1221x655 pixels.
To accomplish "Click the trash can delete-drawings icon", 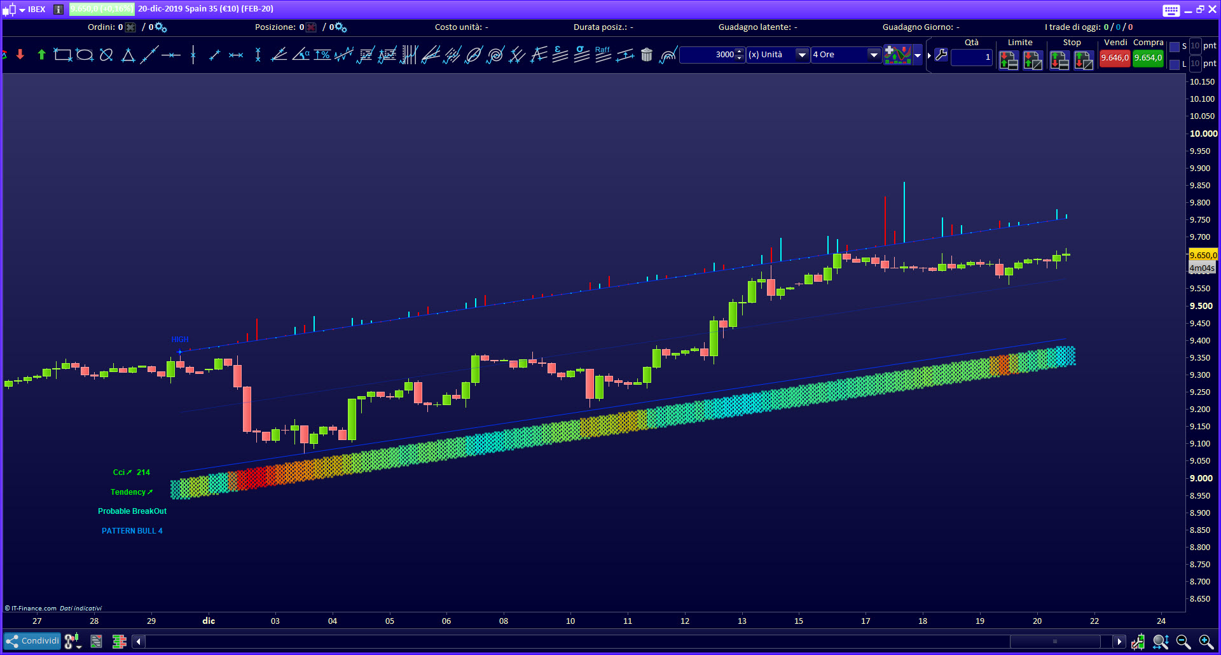I will (647, 55).
